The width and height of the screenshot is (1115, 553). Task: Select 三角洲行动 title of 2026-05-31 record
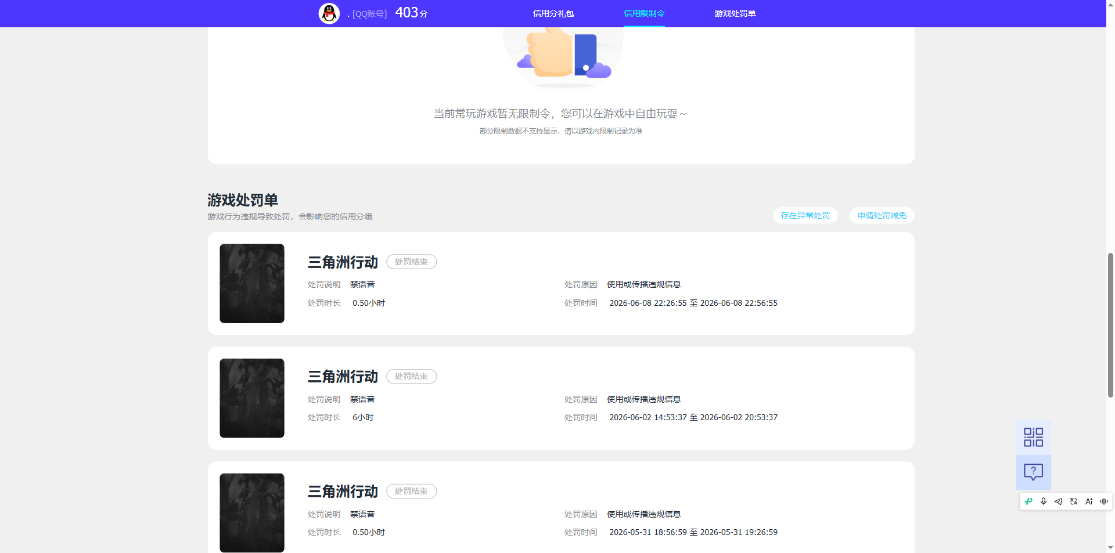pyautogui.click(x=343, y=491)
